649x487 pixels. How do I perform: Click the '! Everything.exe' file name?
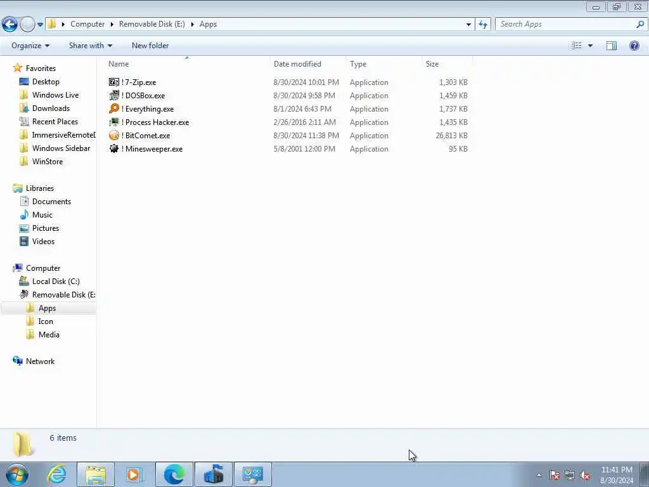(148, 109)
